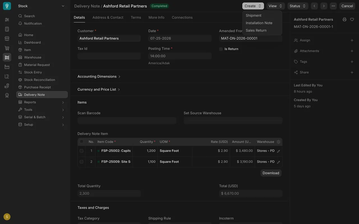The height and width of the screenshot is (224, 359).
Task: Edit row 2 with pencil icon
Action: tap(279, 162)
